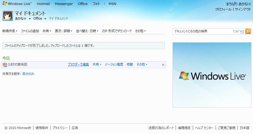This screenshot has width=253, height=134.
Task: Click the document search input field
Action: point(203,31)
